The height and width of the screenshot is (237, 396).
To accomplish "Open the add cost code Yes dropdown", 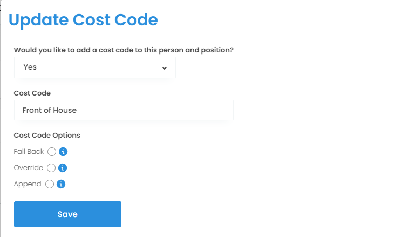I will [x=94, y=67].
